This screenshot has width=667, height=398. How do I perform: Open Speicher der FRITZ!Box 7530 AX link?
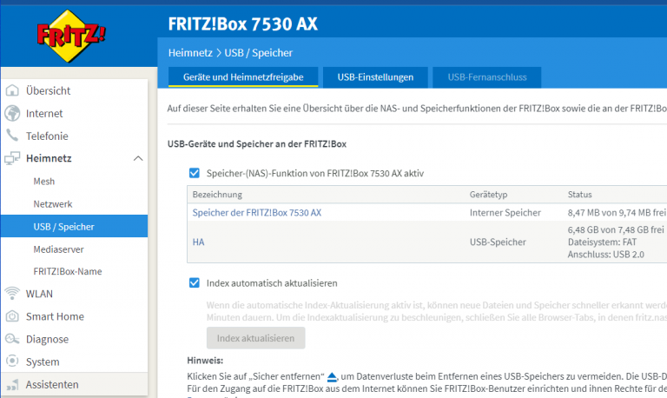click(x=257, y=212)
